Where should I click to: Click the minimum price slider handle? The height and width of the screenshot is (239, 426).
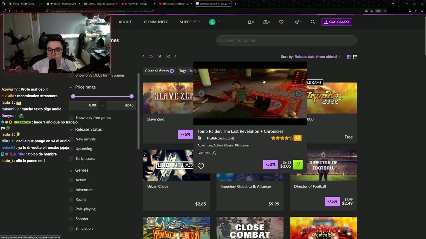tap(73, 96)
